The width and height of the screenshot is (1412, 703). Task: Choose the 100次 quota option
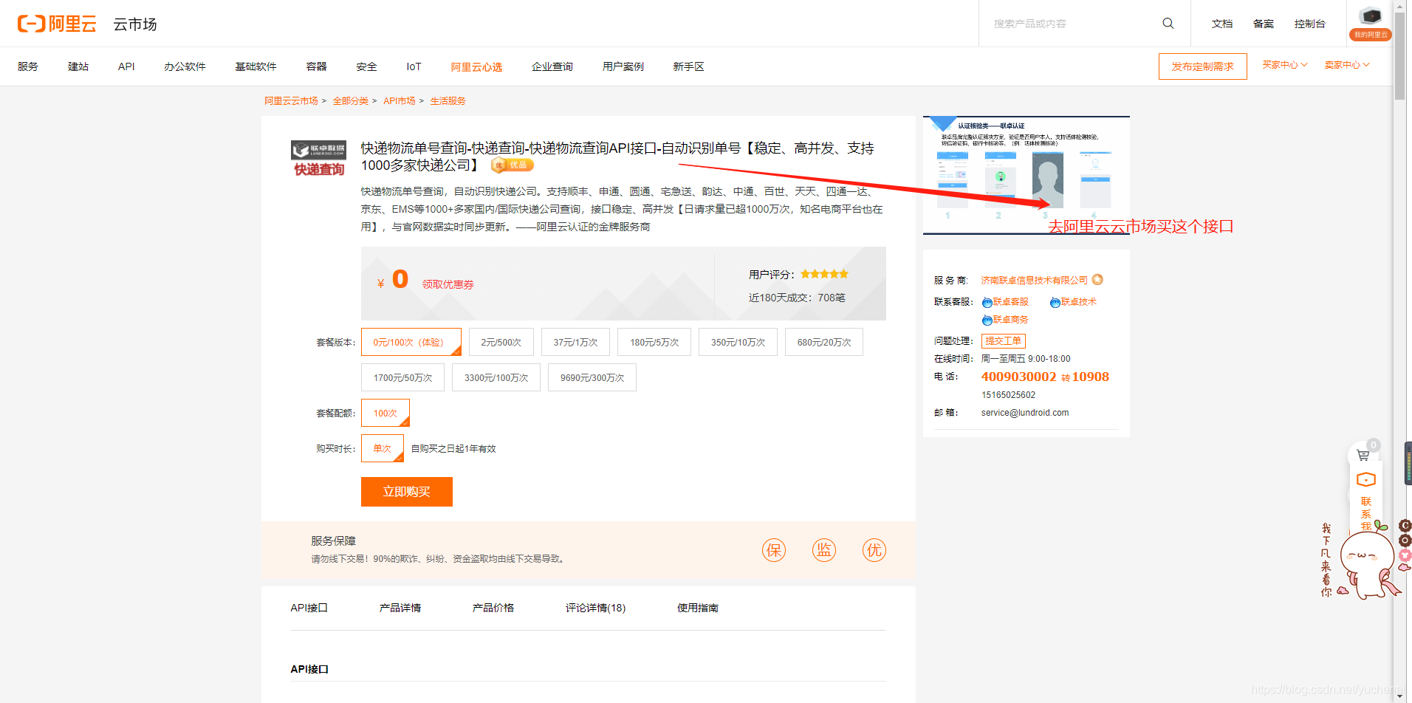pos(385,413)
